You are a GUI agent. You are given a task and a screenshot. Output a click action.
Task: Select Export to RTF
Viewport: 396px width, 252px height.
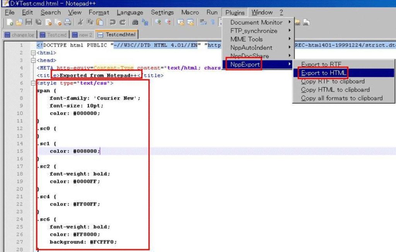(344, 65)
